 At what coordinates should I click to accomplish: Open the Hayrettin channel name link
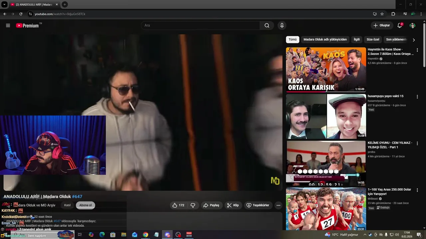coord(373,59)
